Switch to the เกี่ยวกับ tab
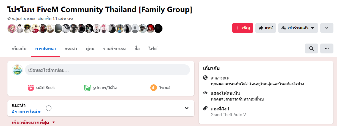The image size is (337, 126). click(19, 48)
